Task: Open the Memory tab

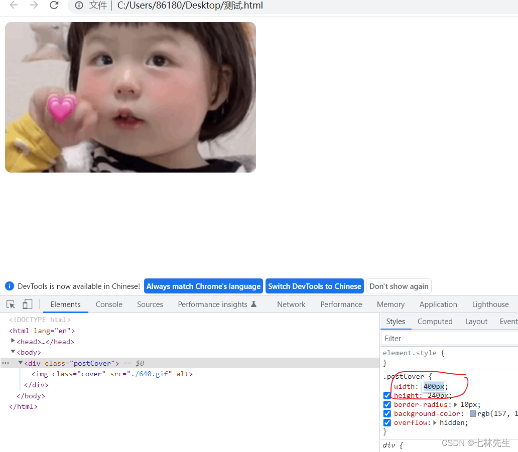Action: 391,305
